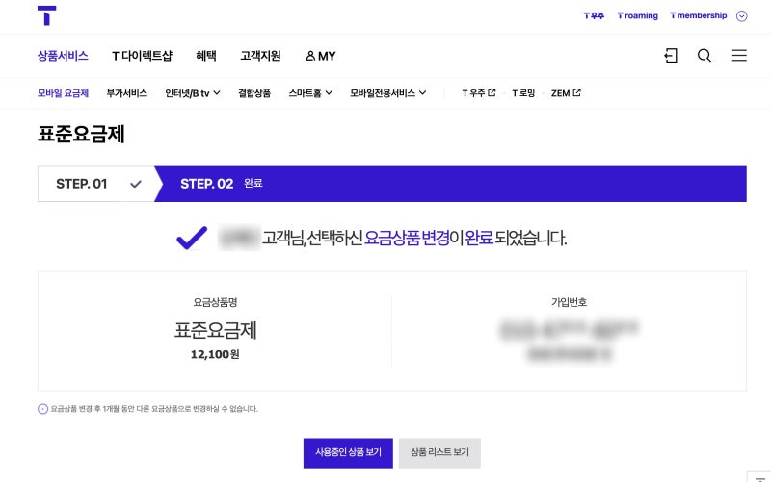The width and height of the screenshot is (771, 482).
Task: Open the T 우주 top link
Action: click(594, 15)
